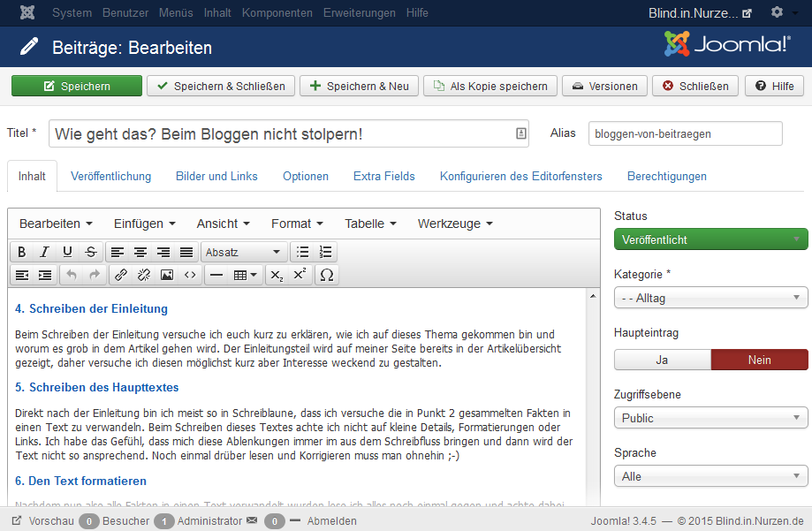Align text left
Image resolution: width=812 pixels, height=531 pixels.
[x=118, y=253]
